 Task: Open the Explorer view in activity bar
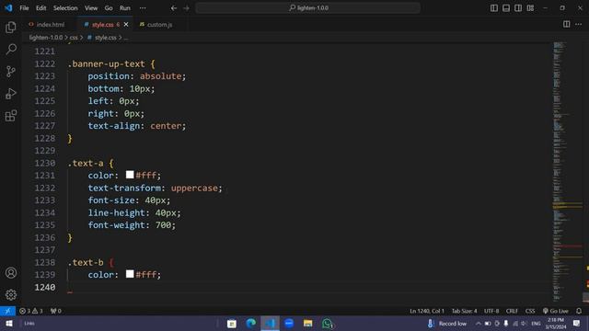pyautogui.click(x=11, y=28)
